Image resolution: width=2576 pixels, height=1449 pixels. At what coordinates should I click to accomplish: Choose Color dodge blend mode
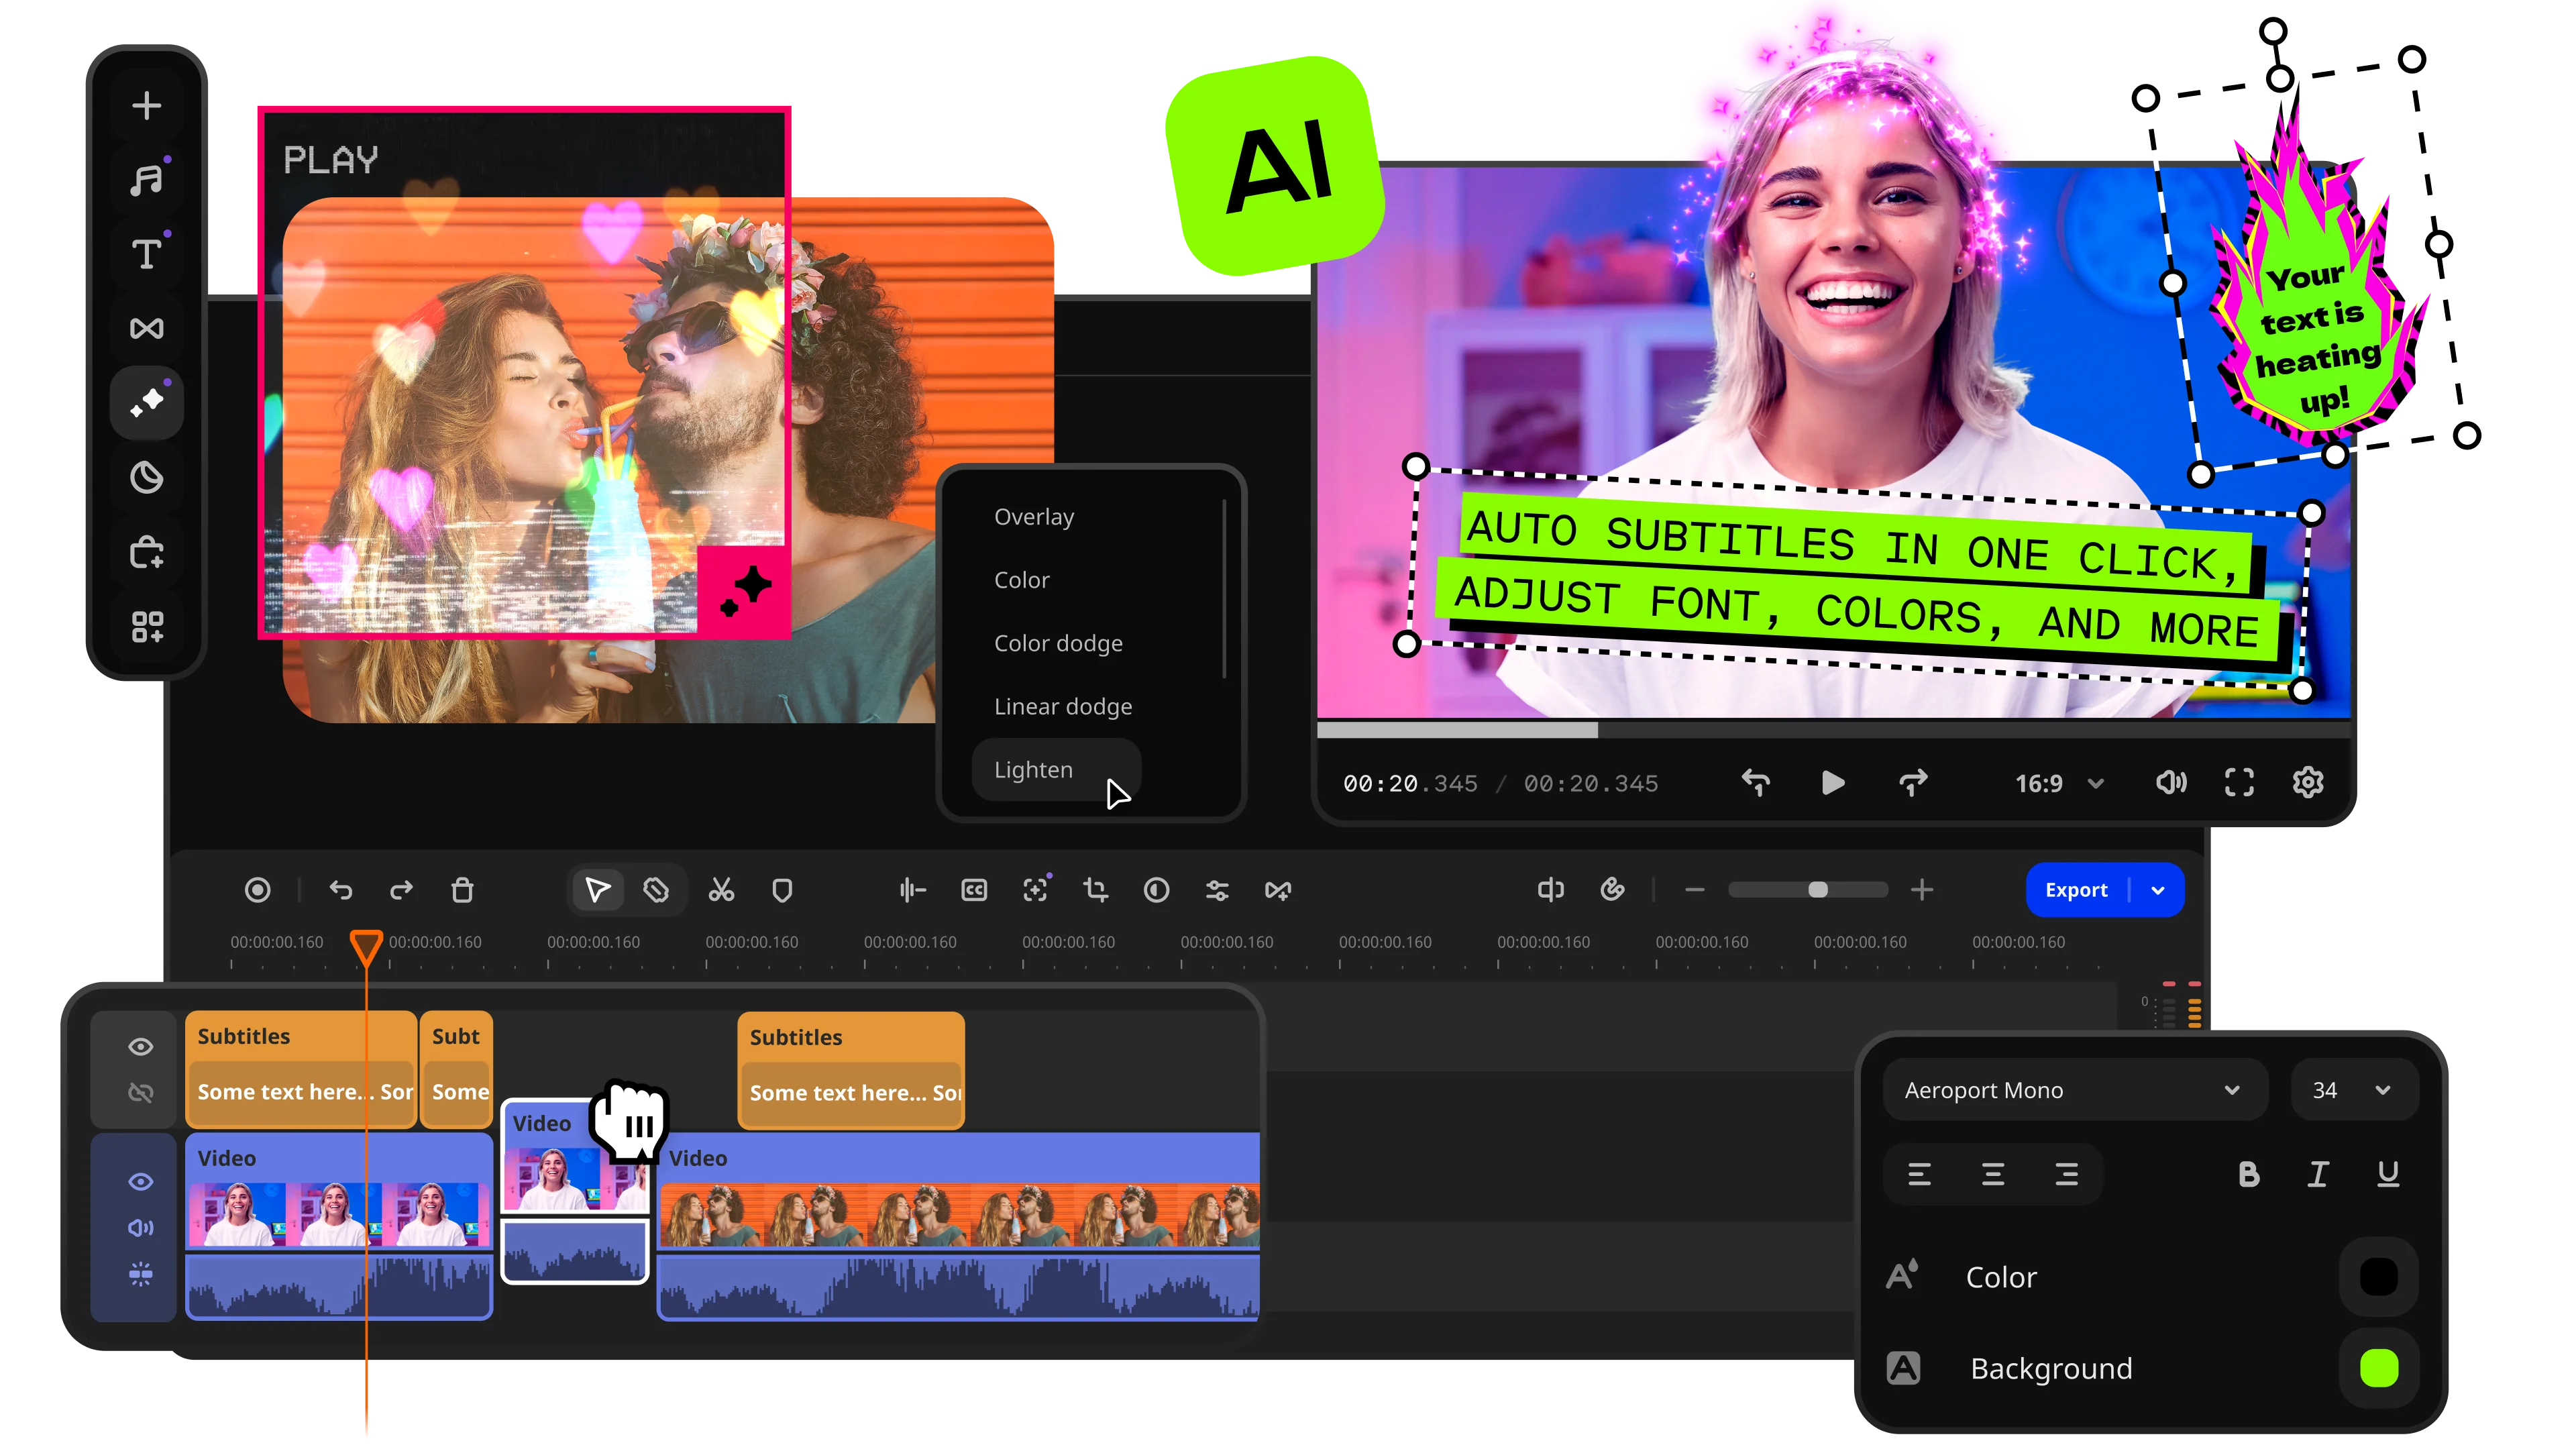(x=1058, y=643)
